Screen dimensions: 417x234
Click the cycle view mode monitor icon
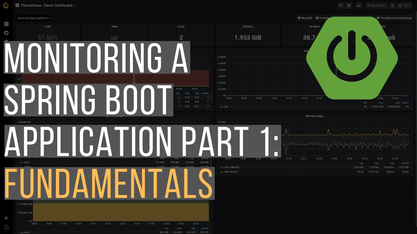point(359,6)
